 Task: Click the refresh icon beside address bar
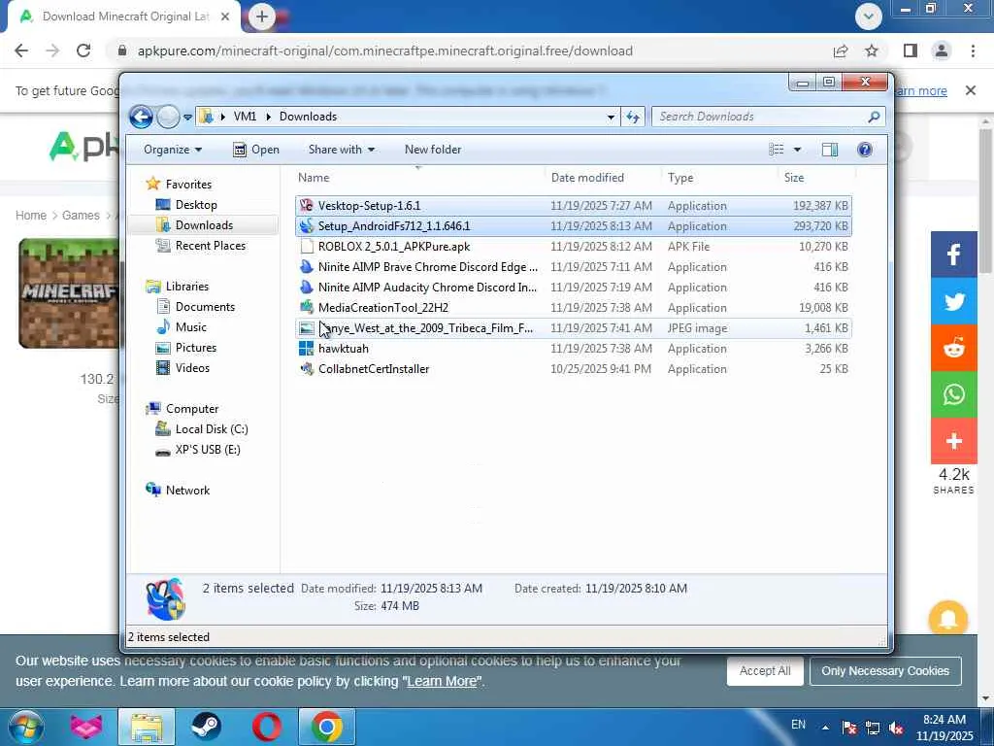pyautogui.click(x=633, y=117)
